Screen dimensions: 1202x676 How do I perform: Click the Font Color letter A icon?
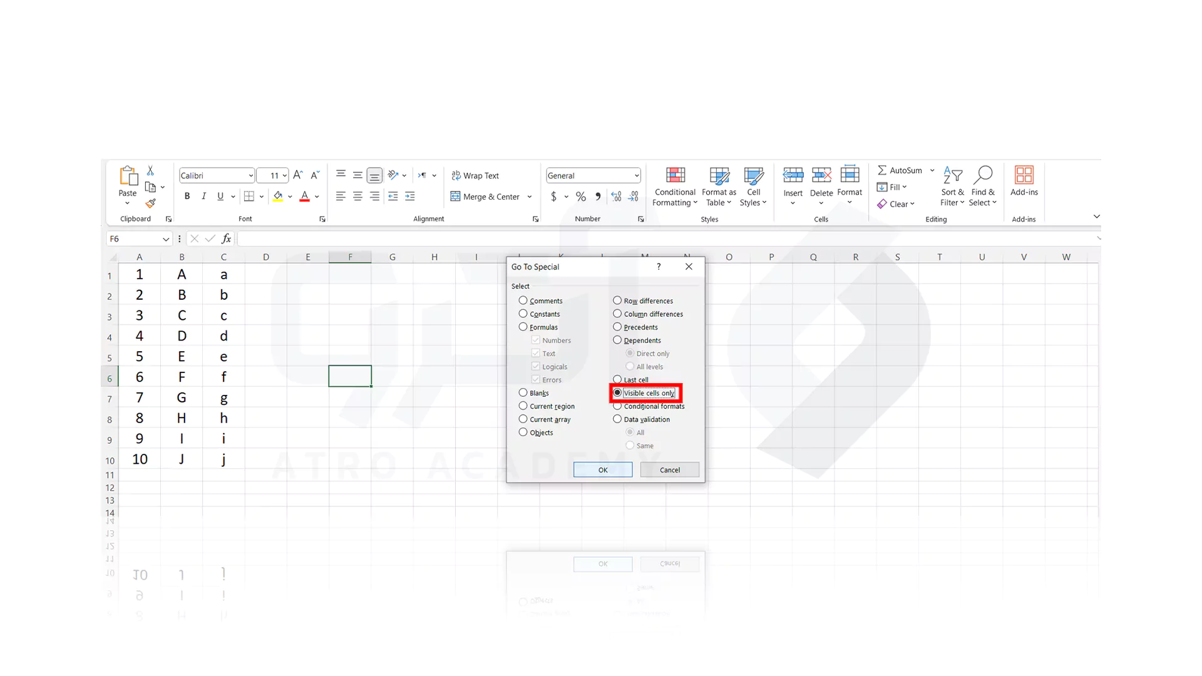point(305,197)
